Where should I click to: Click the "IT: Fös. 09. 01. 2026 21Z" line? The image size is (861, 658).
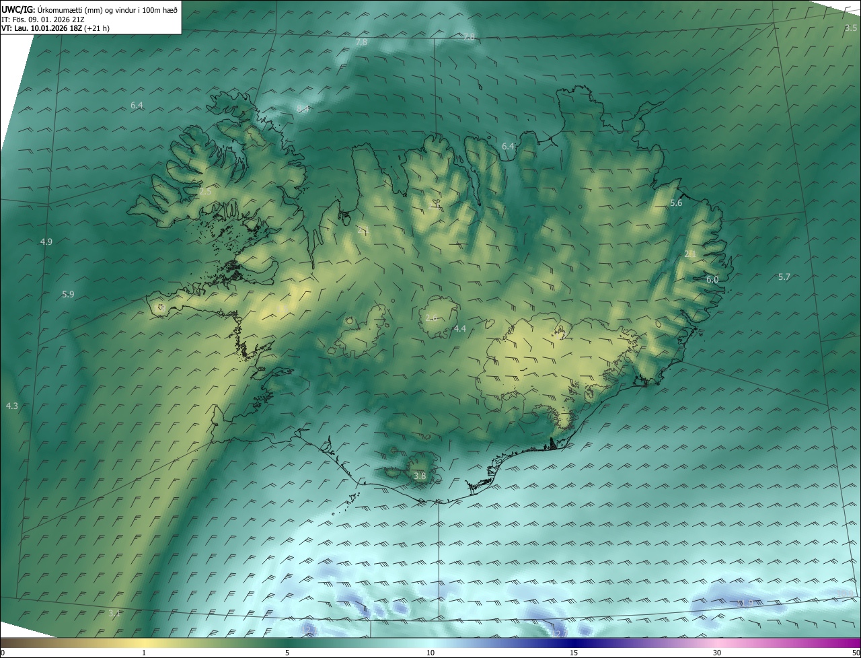(x=42, y=20)
